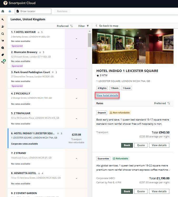This screenshot has width=178, height=197.
Task: Open the wrench tools sidebar icon
Action: 3,19
